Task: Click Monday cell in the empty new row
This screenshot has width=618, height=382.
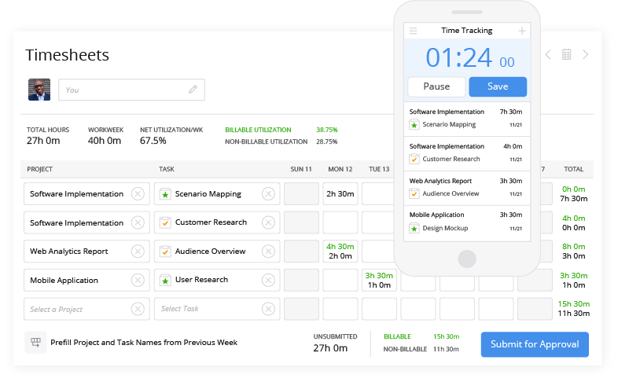Action: (x=340, y=309)
